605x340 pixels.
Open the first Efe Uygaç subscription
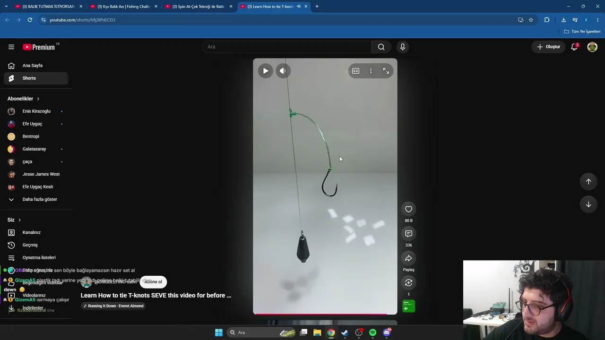[36, 124]
